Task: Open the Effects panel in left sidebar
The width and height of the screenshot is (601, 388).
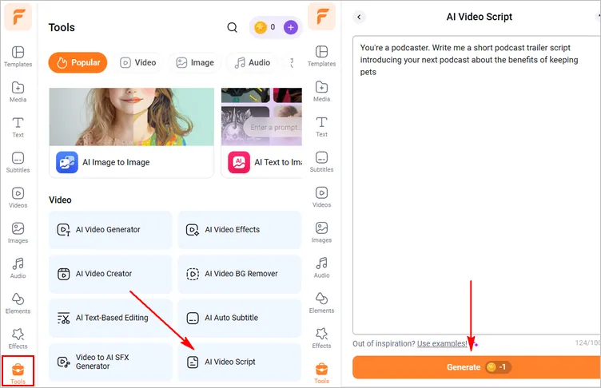Action: click(x=18, y=338)
